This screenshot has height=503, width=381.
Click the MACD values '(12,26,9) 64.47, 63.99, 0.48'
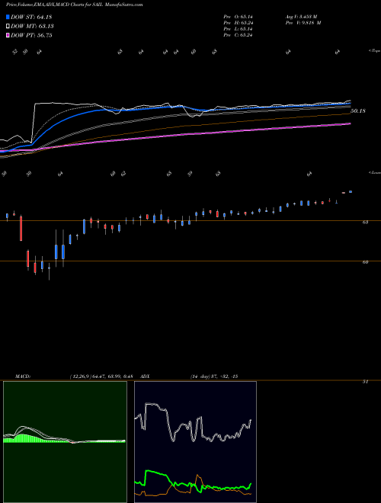101,376
